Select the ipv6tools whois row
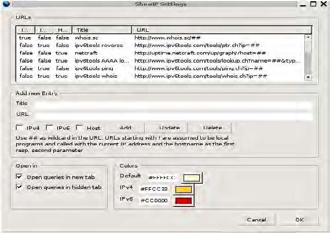The width and height of the screenshot is (330, 233). (160, 76)
